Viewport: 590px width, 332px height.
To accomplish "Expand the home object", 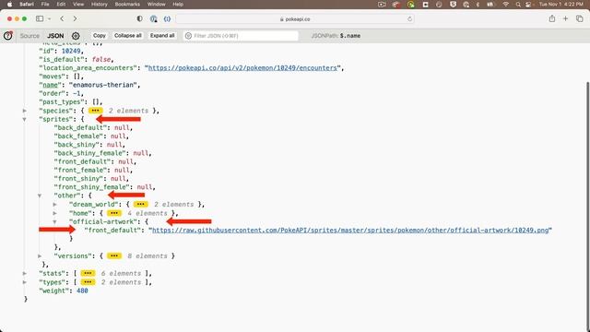I will [54, 213].
